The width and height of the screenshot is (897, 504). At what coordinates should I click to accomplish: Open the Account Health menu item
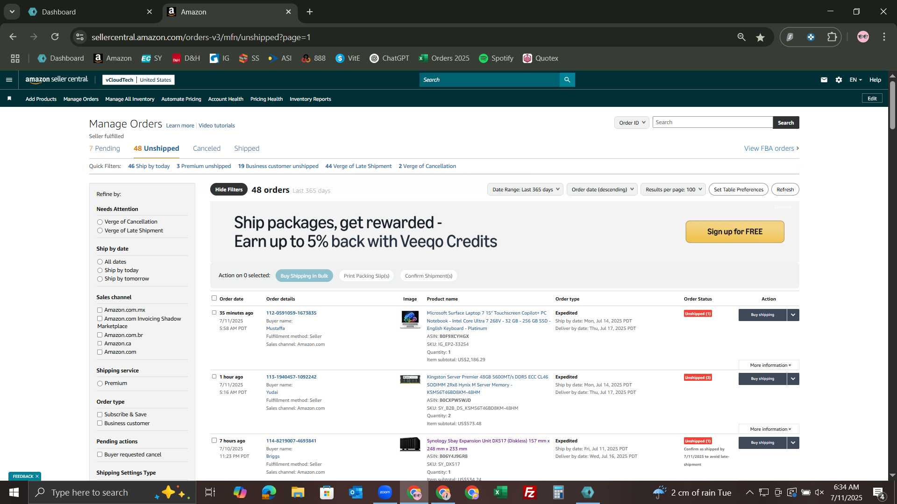(226, 99)
